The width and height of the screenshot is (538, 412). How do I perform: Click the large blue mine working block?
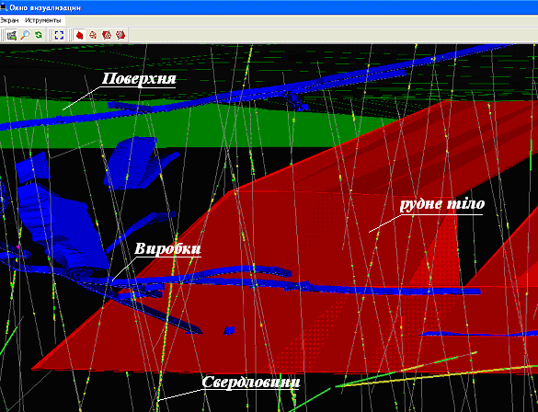[x=63, y=226]
